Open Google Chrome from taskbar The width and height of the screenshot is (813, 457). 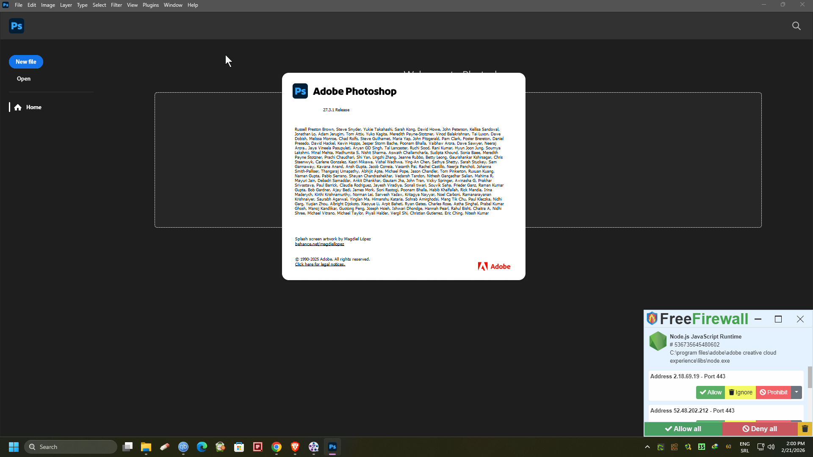coord(277,447)
